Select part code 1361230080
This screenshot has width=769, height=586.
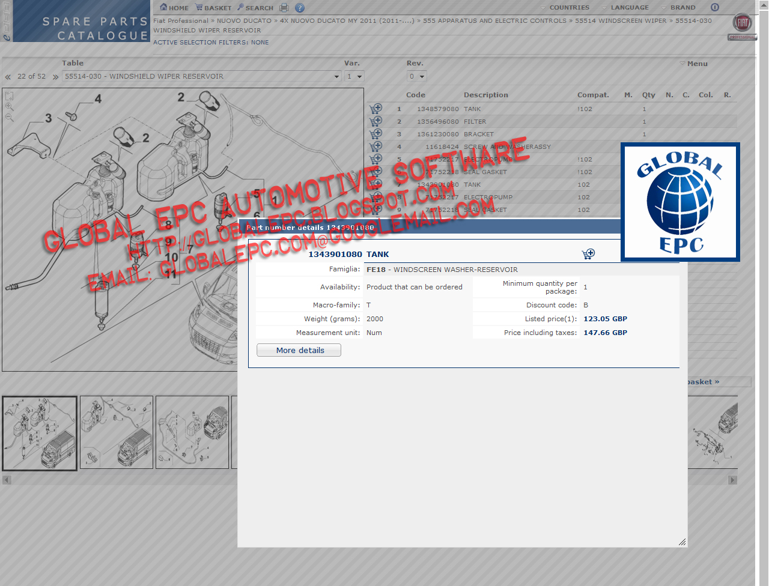pyautogui.click(x=438, y=134)
